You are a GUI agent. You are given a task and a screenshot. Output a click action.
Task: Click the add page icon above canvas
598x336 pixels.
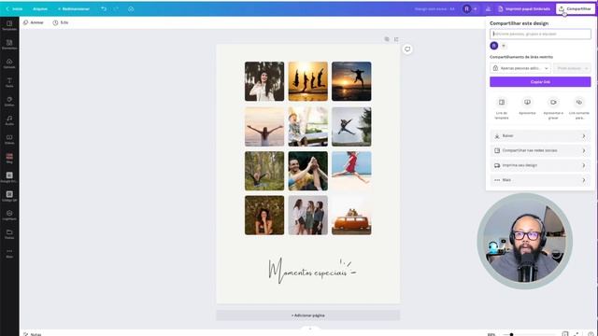(396, 39)
